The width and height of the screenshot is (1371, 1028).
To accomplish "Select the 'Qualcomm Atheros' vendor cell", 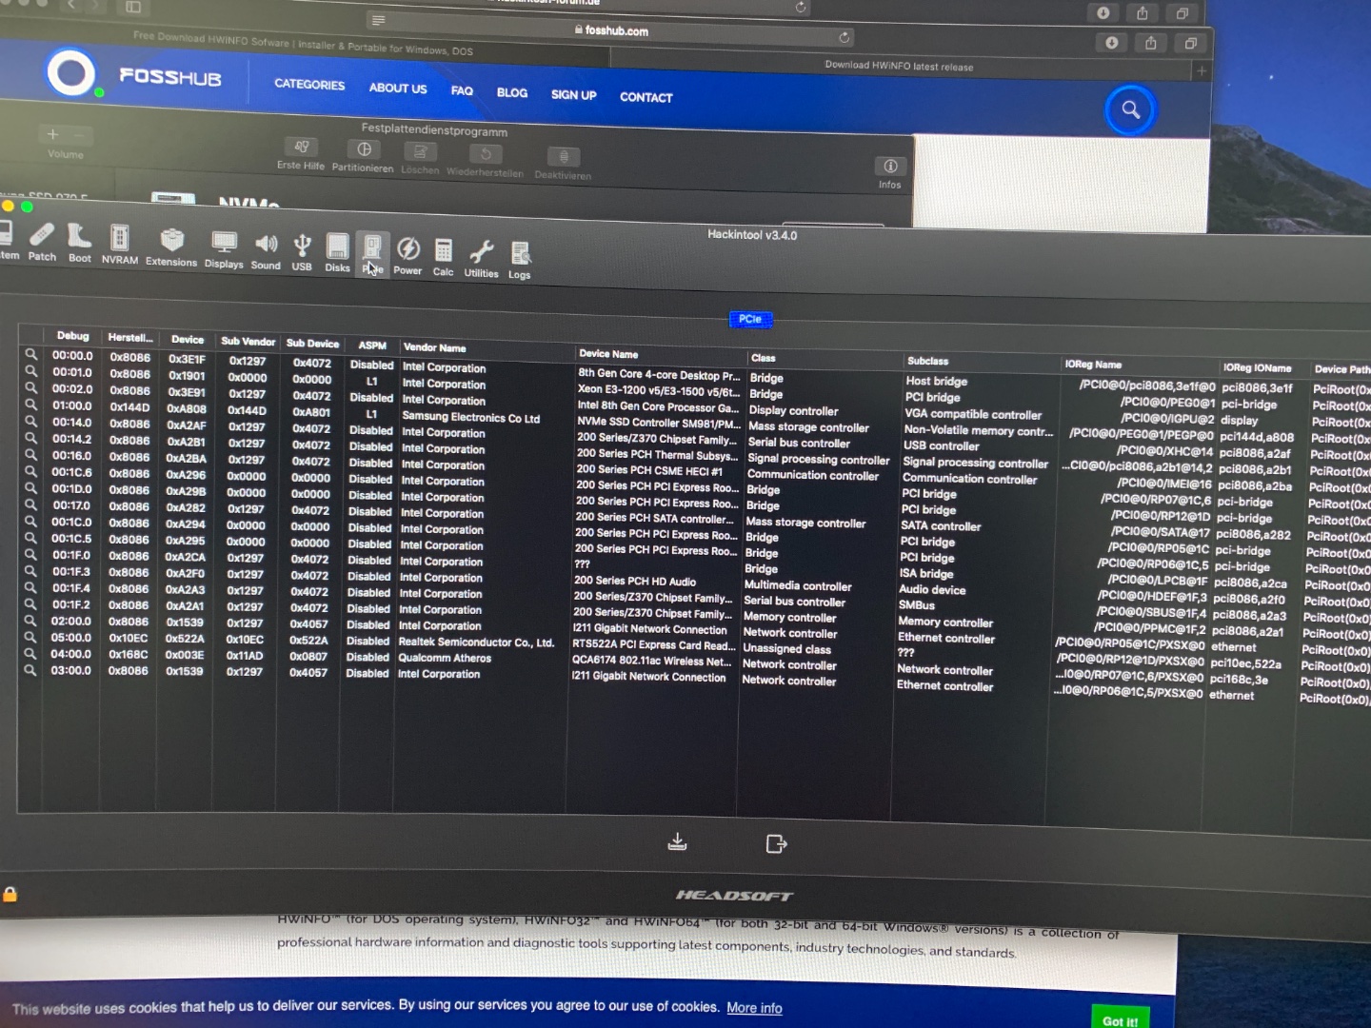I will (x=445, y=658).
